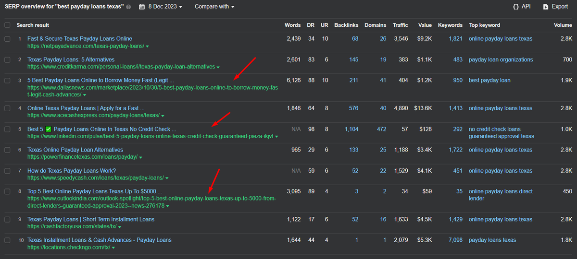This screenshot has width=577, height=259.
Task: Open 5 Best Payday Loans Online to Borrow result
Action: pos(100,81)
